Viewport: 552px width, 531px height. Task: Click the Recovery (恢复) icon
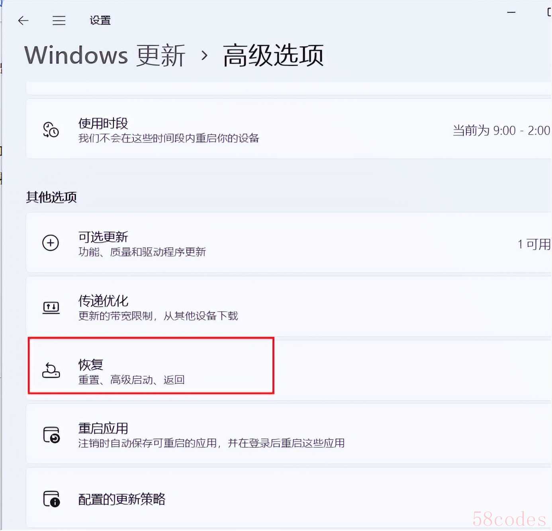pos(51,370)
